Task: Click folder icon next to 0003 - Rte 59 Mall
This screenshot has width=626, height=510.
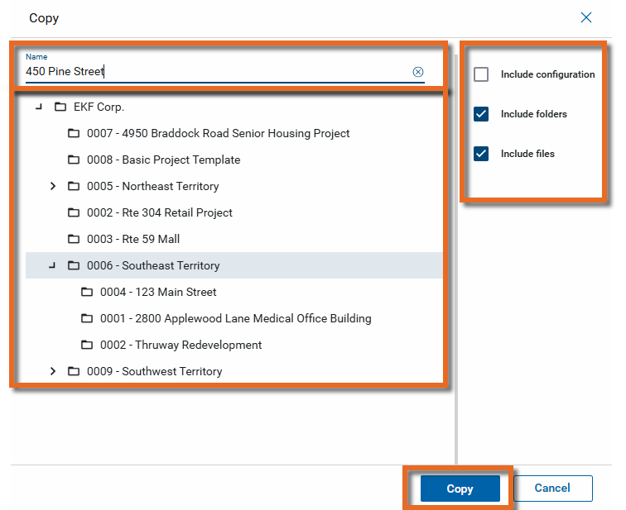Action: (74, 240)
